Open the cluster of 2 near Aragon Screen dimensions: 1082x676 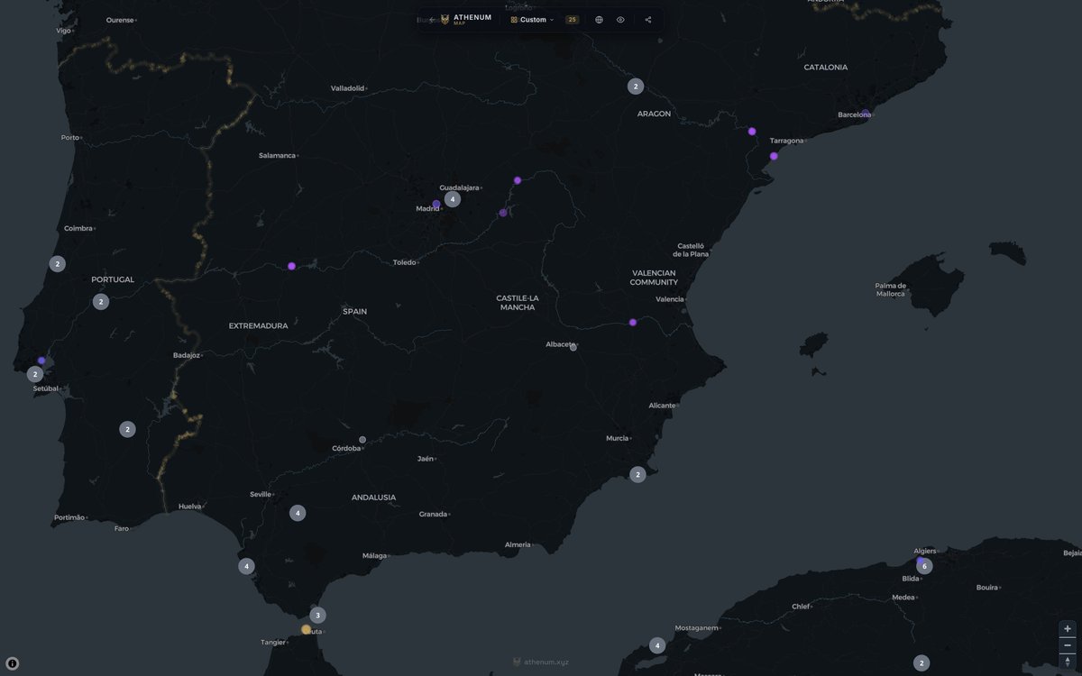point(636,87)
